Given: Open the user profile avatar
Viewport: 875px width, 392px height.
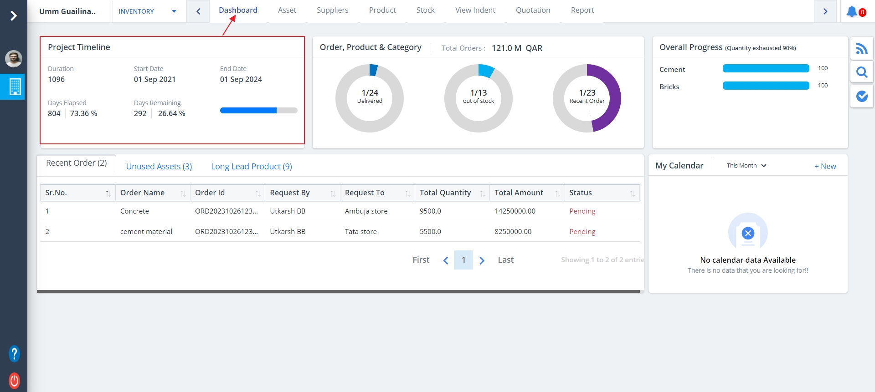Looking at the screenshot, I should click(14, 59).
